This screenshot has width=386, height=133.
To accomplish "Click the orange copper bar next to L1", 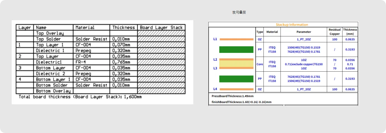I will click(236, 39).
